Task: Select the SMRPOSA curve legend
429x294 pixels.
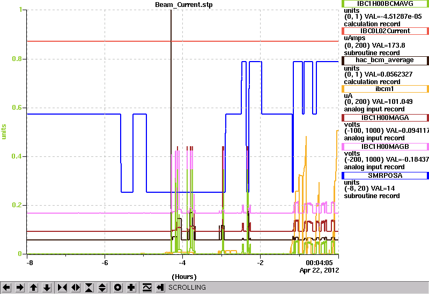Action: pyautogui.click(x=385, y=176)
